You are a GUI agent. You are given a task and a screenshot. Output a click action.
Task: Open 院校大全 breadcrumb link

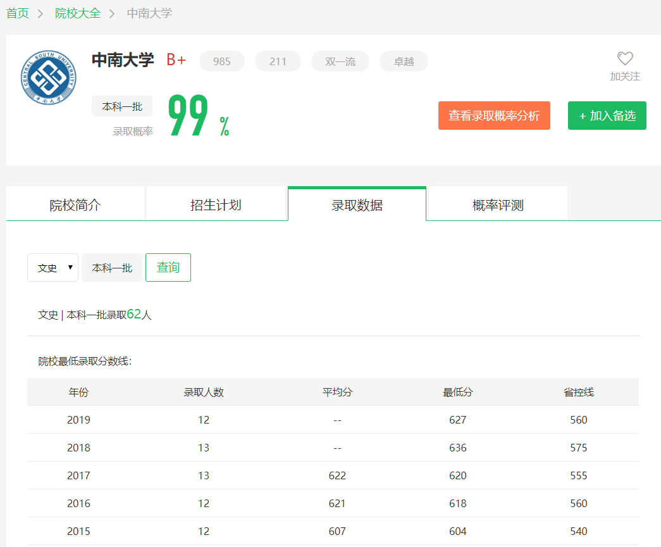click(x=78, y=13)
